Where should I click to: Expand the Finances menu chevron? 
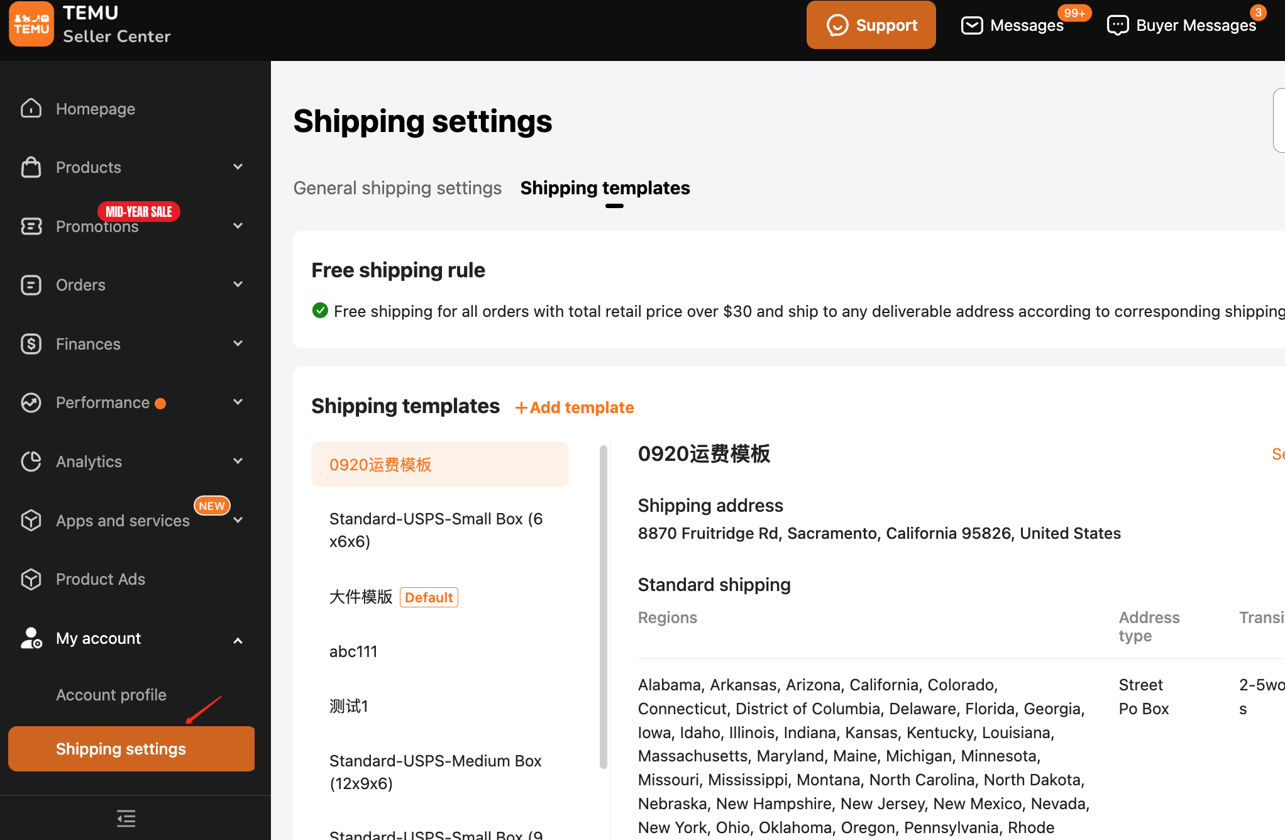click(x=238, y=343)
